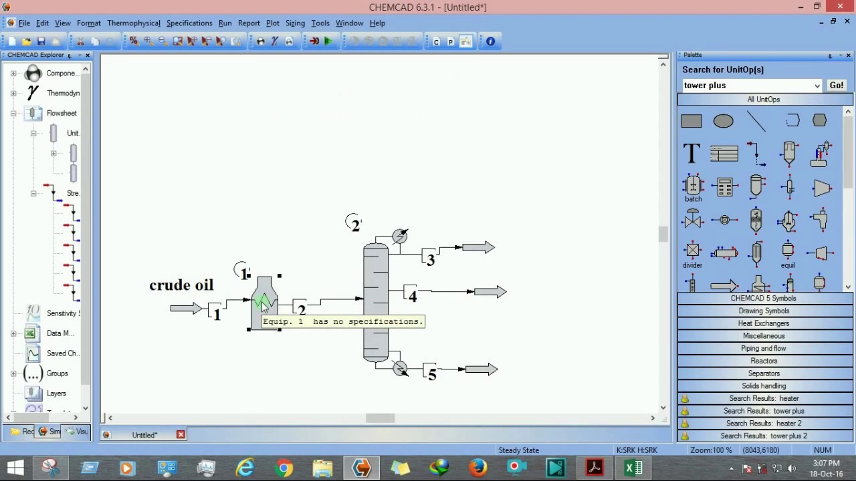Screen dimensions: 856x481
Task: Open the Tools menu
Action: (x=320, y=23)
